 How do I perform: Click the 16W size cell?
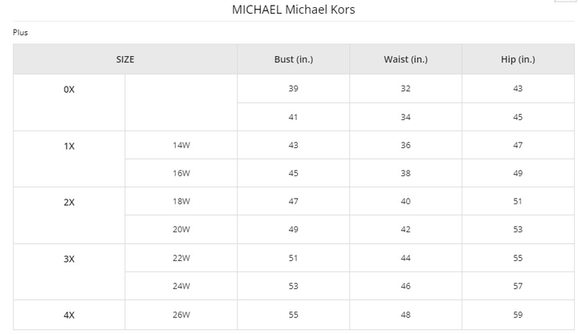click(181, 174)
